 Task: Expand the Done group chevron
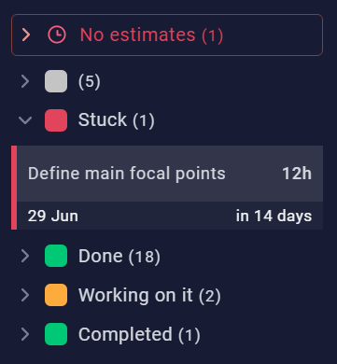coord(25,256)
